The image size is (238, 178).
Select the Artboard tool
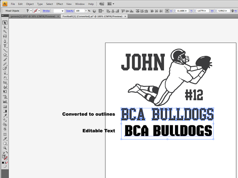(5, 134)
